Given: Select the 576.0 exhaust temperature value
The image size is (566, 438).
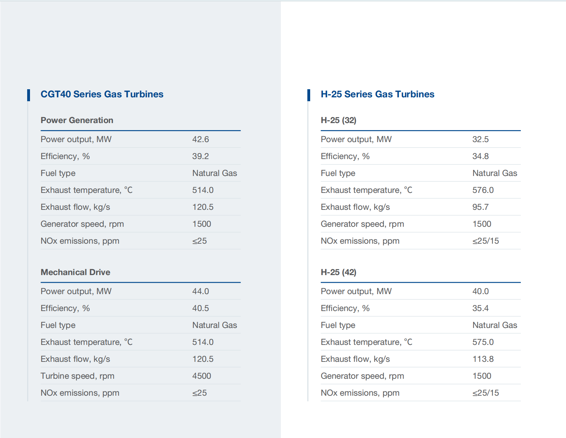Looking at the screenshot, I should coord(483,190).
